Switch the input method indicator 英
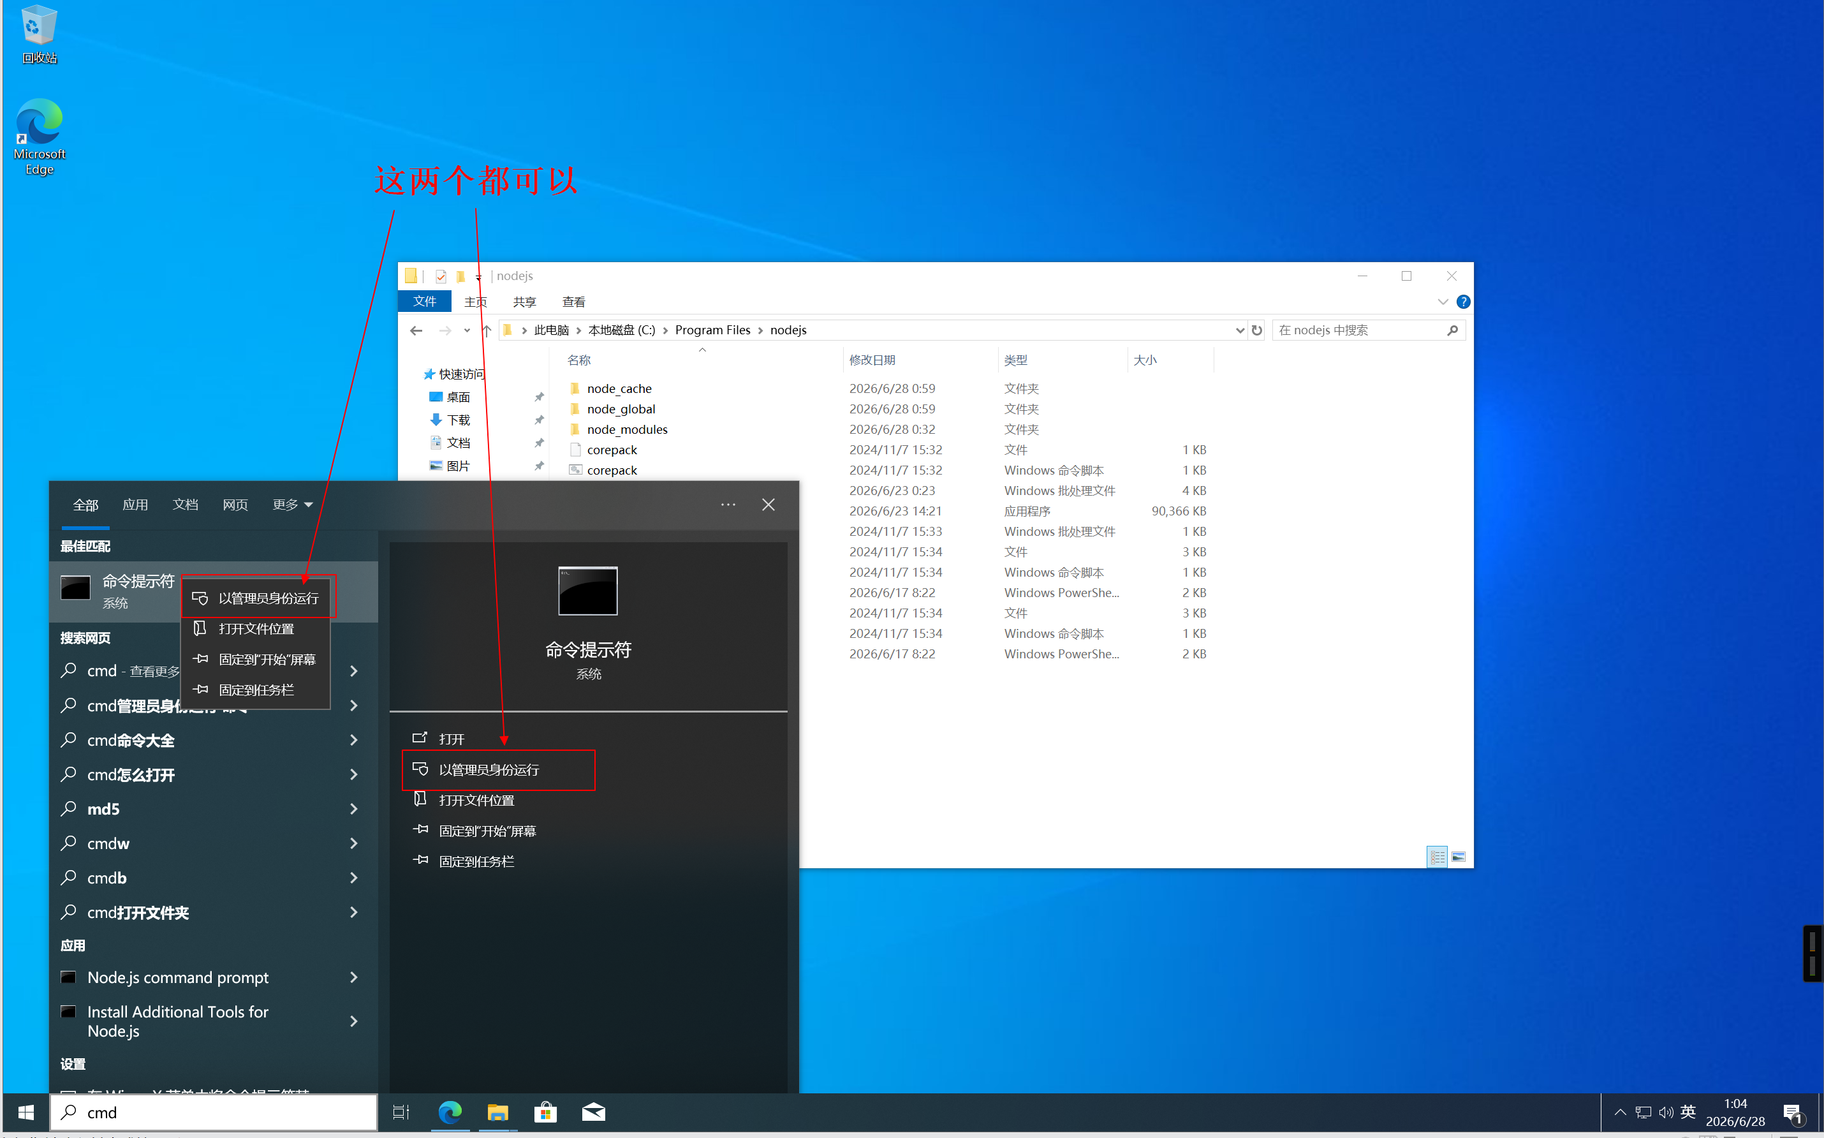Image resolution: width=1824 pixels, height=1138 pixels. pyautogui.click(x=1688, y=1112)
